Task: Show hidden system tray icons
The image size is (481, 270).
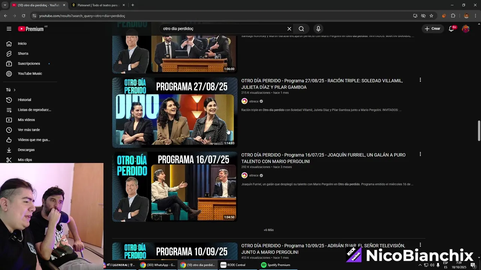Action: [x=420, y=265]
